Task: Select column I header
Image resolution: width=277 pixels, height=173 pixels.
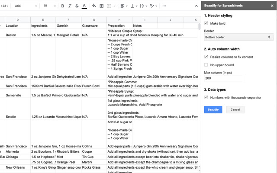Action: 145,20
